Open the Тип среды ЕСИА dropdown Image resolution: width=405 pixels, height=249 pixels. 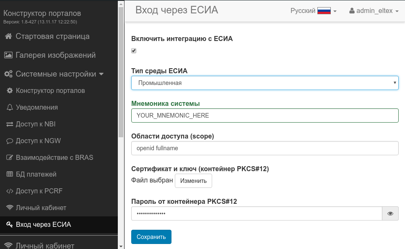click(x=265, y=83)
